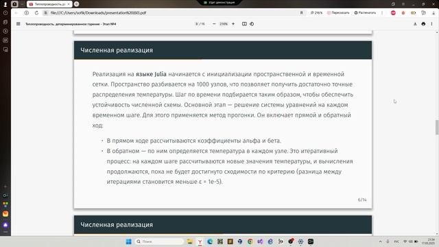
Task: Open Microsoft Edge from taskbar
Action: [x=210, y=242]
